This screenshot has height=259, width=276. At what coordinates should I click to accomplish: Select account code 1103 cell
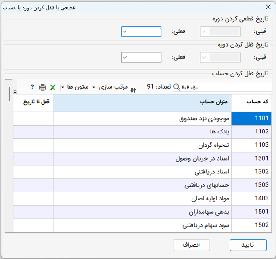click(x=251, y=145)
